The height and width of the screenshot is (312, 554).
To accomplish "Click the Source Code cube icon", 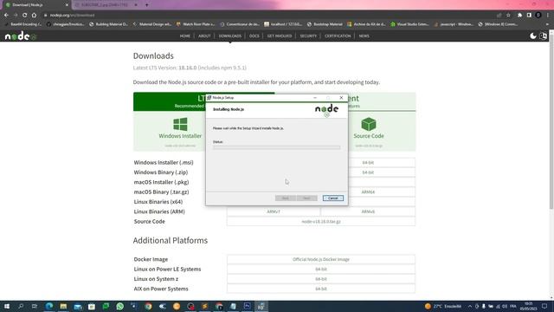I will point(369,124).
